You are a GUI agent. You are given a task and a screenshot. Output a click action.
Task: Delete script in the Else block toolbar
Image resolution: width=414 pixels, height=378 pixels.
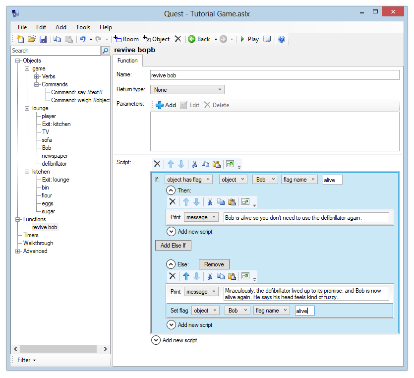pos(173,276)
